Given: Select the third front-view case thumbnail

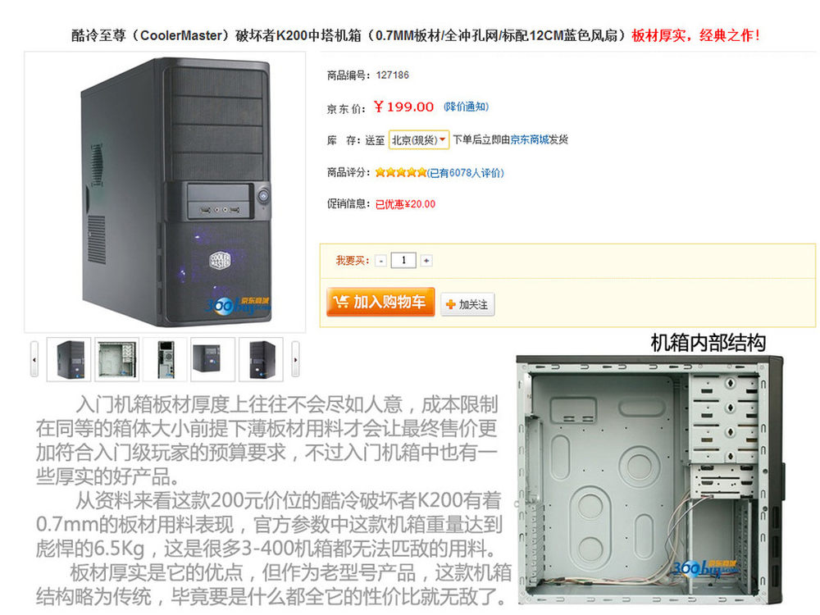Looking at the screenshot, I should tap(165, 359).
